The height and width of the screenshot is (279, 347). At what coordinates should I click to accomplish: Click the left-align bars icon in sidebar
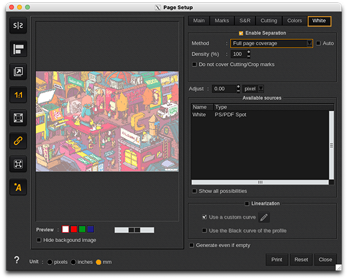tap(19, 49)
